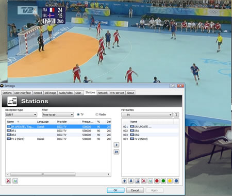Switch to the Options tab
Screen dimensions: 232x196
coord(7,93)
